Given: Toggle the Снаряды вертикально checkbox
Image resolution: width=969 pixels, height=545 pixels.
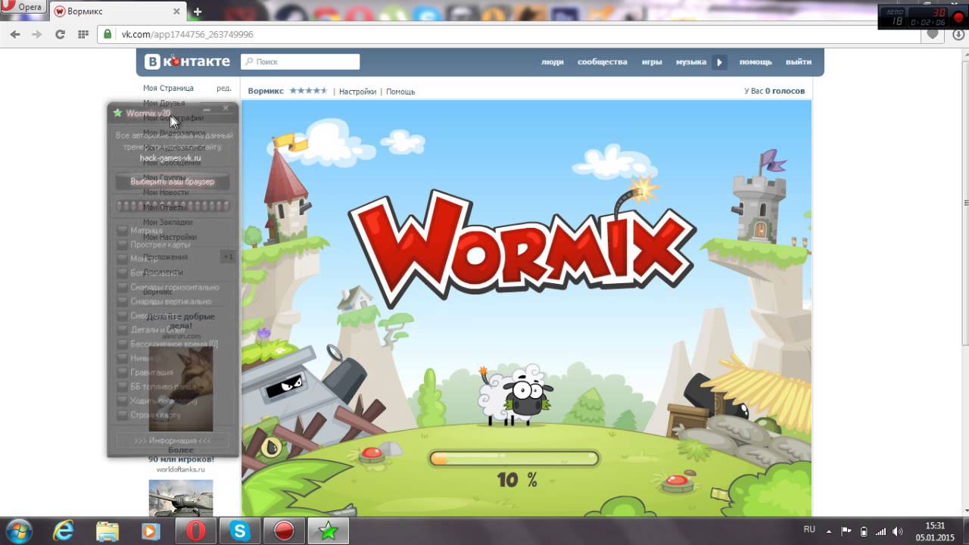Looking at the screenshot, I should click(x=122, y=301).
